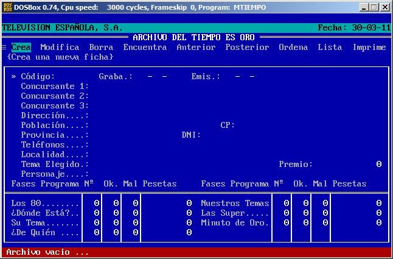
Task: Select Encuentra to search records
Action: (145, 48)
